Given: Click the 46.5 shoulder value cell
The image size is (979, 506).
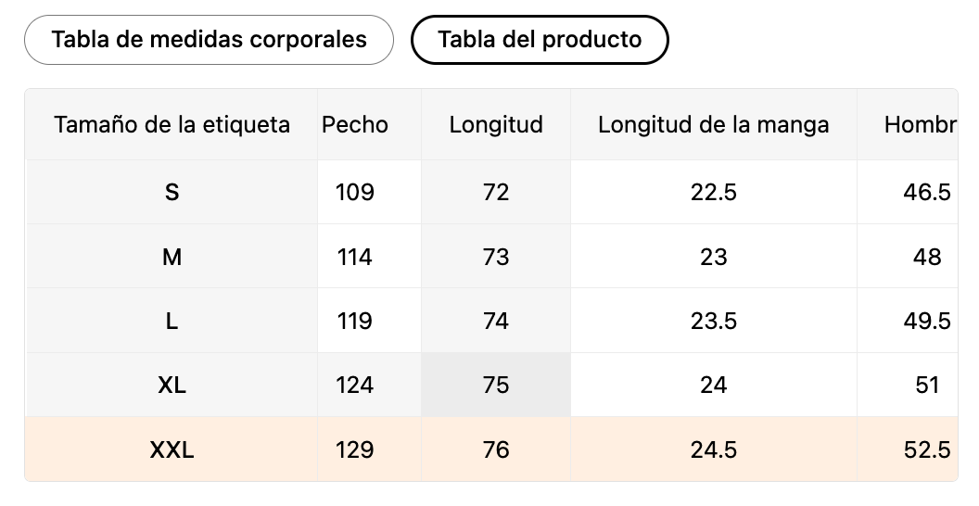Looking at the screenshot, I should [926, 192].
